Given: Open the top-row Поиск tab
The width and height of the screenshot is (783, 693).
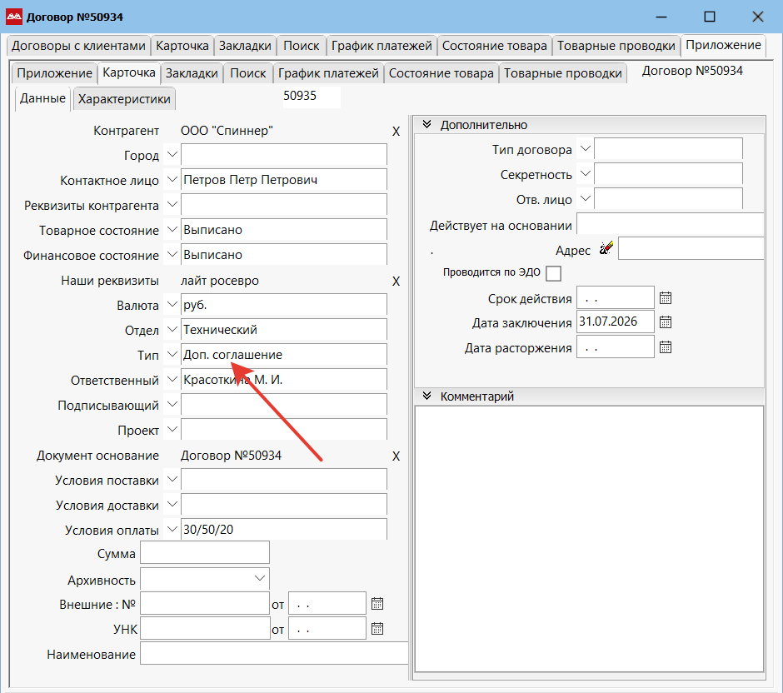Looking at the screenshot, I should coord(301,46).
